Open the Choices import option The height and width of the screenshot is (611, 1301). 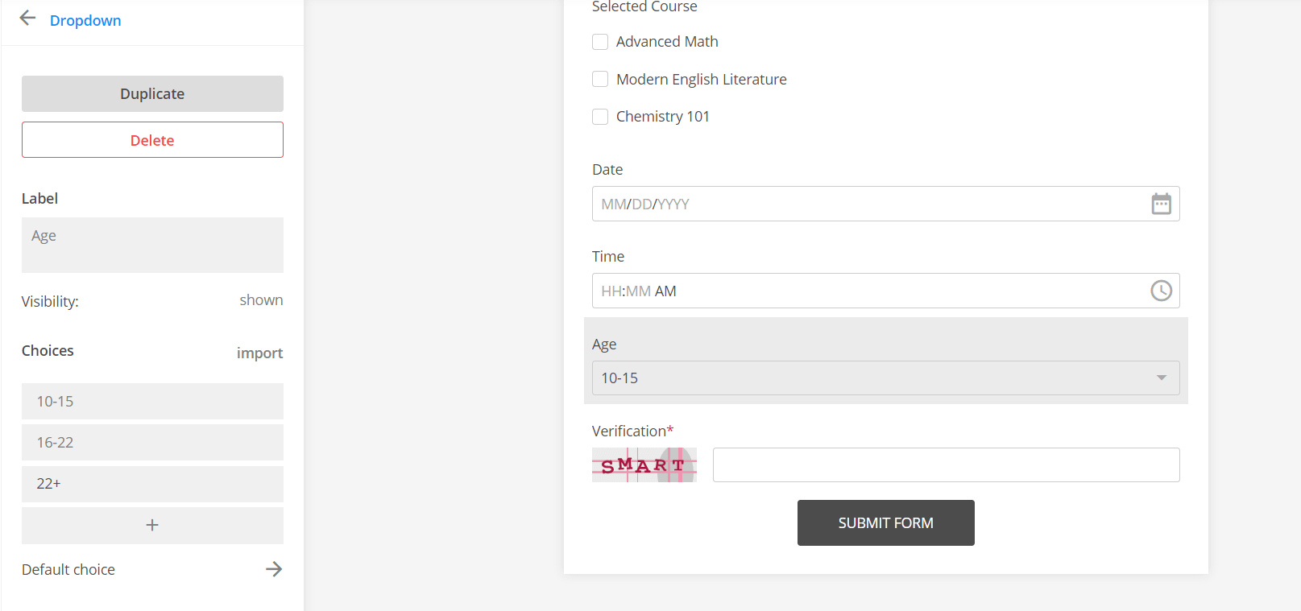pos(259,353)
